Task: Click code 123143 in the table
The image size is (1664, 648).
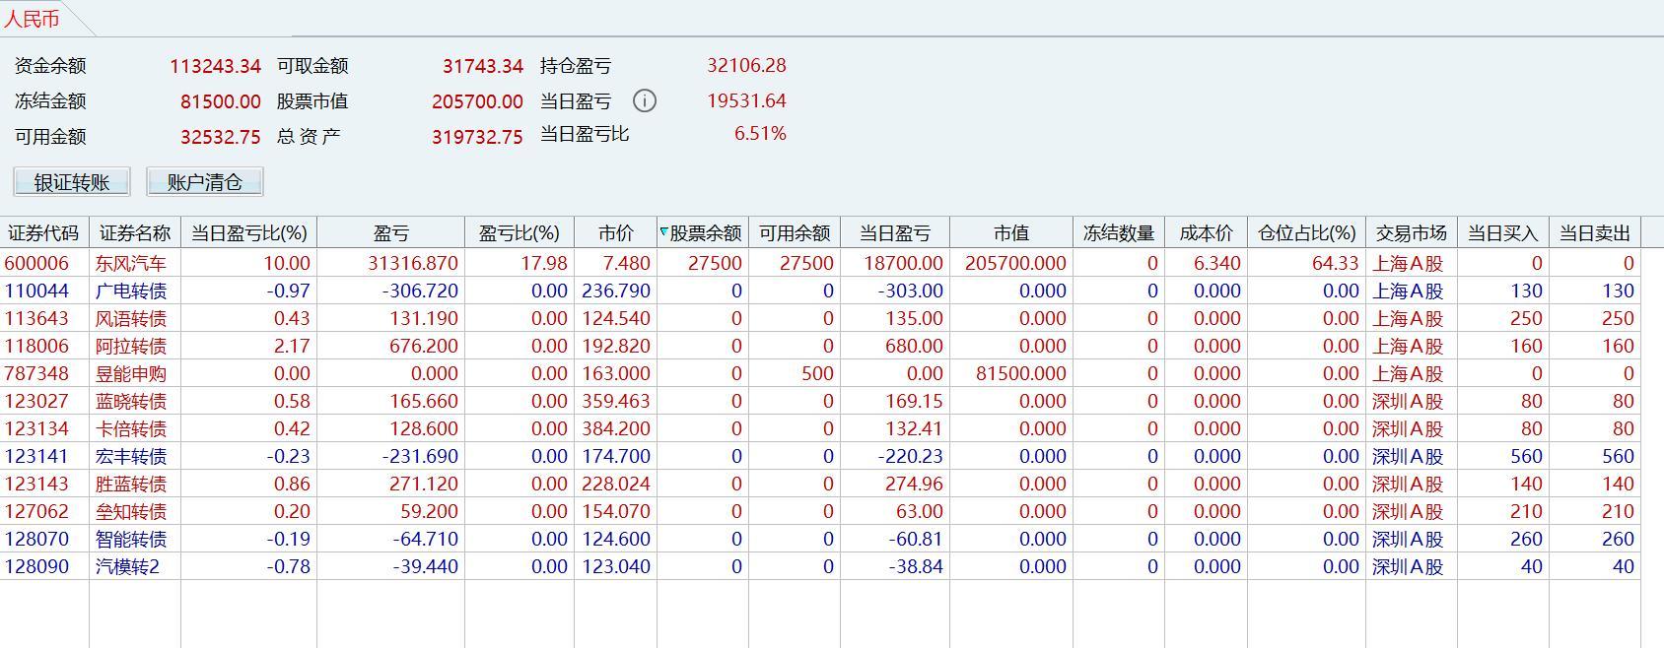Action: (37, 484)
